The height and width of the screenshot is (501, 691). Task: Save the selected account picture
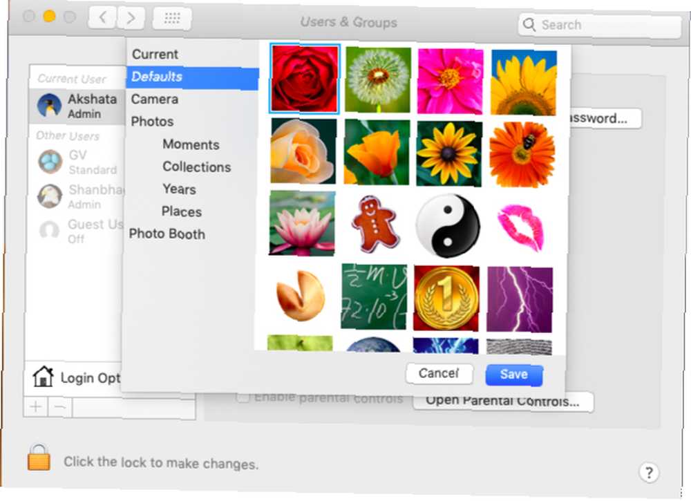point(514,375)
